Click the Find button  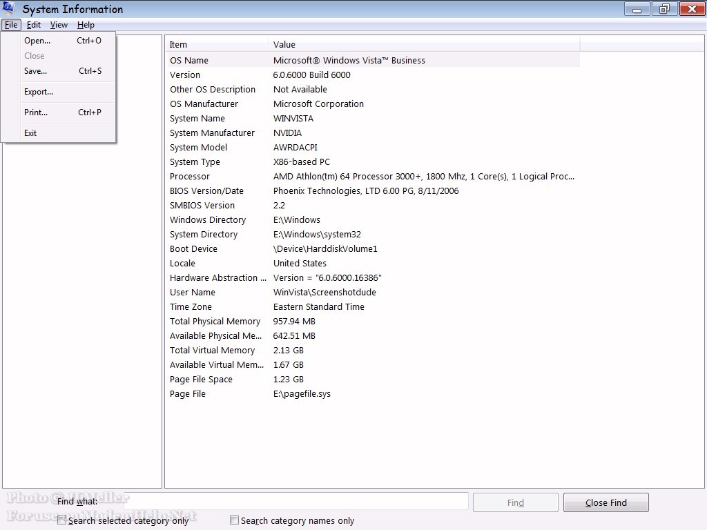point(515,502)
